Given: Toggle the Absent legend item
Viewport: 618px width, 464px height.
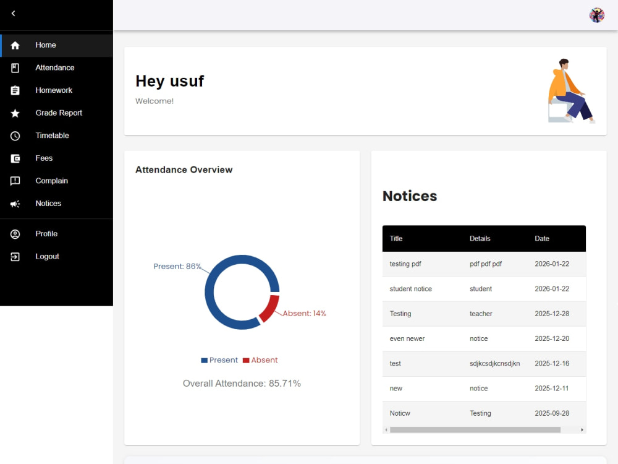Looking at the screenshot, I should coord(260,360).
